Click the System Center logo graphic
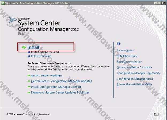This screenshot has height=120, width=167. coord(12,22)
